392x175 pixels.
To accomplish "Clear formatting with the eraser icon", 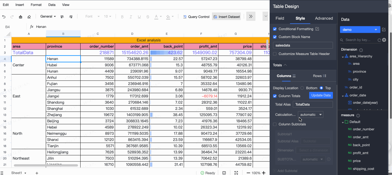I will tap(29, 17).
